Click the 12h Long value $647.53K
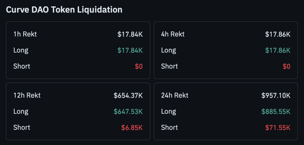The height and width of the screenshot is (145, 304). coord(128,111)
